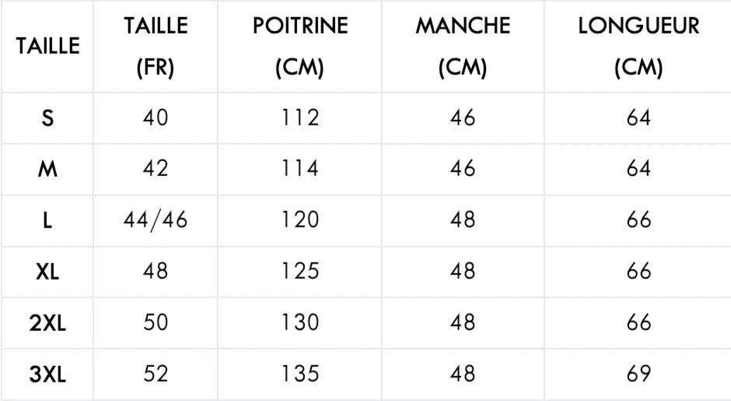Click the 69 length value cell
Image resolution: width=731 pixels, height=401 pixels.
point(638,375)
